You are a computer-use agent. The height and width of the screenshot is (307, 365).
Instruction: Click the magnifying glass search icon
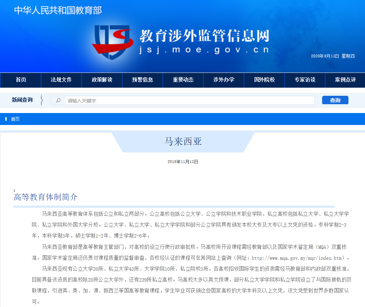[x=58, y=100]
